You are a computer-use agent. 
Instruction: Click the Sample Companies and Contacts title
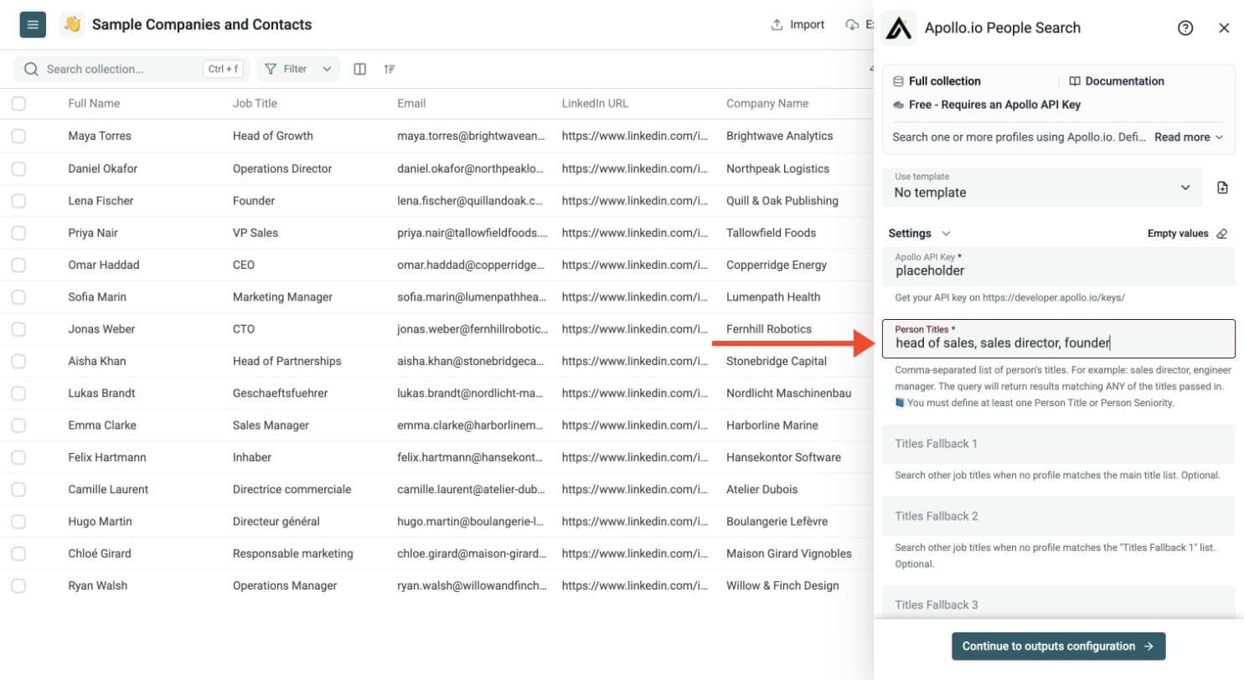202,24
